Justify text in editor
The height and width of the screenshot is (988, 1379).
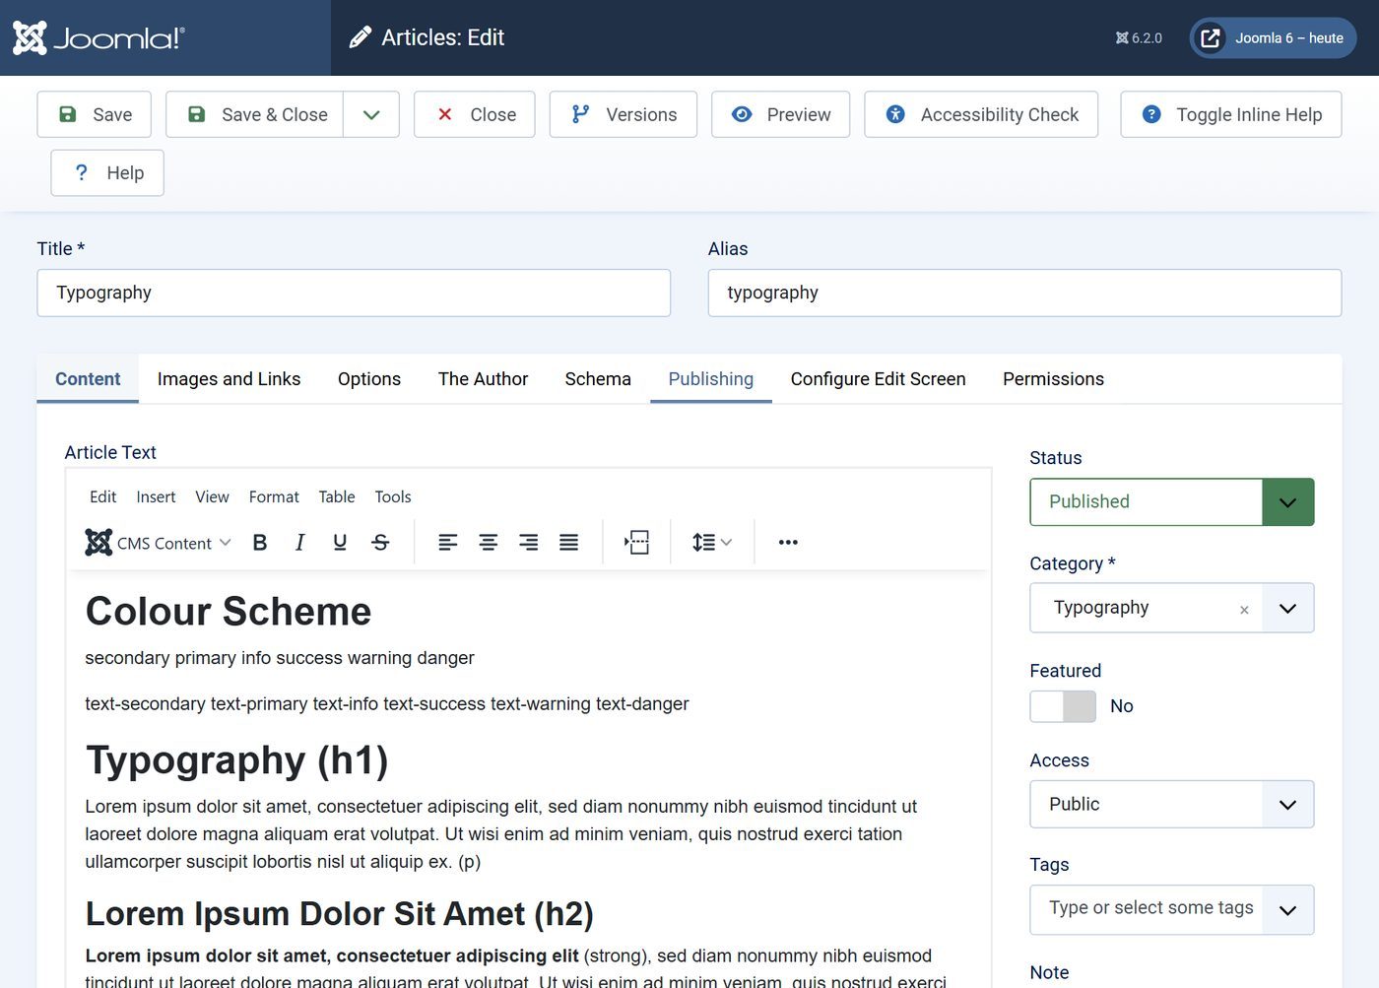pyautogui.click(x=569, y=542)
